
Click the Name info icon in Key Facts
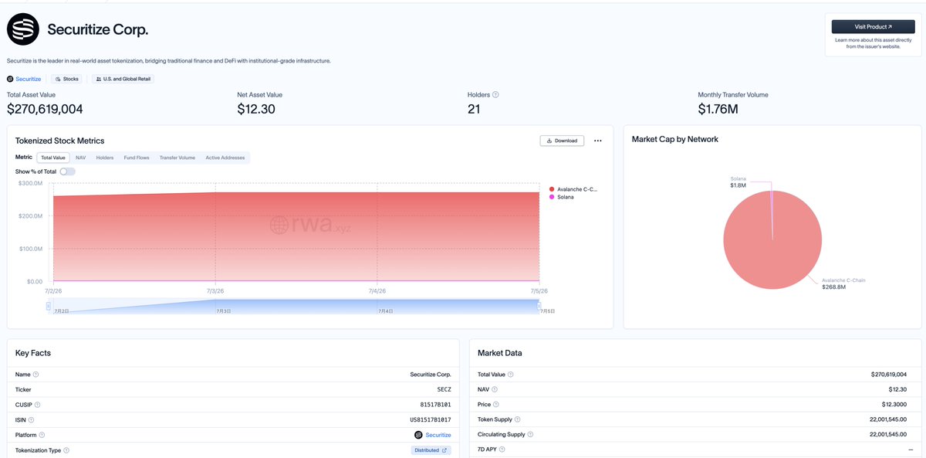click(36, 375)
